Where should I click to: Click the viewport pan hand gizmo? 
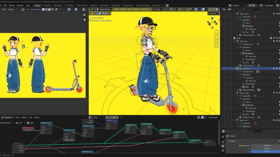click(x=217, y=37)
